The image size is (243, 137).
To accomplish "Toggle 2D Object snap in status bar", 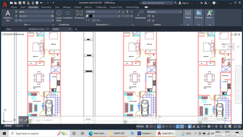I will (182, 126).
